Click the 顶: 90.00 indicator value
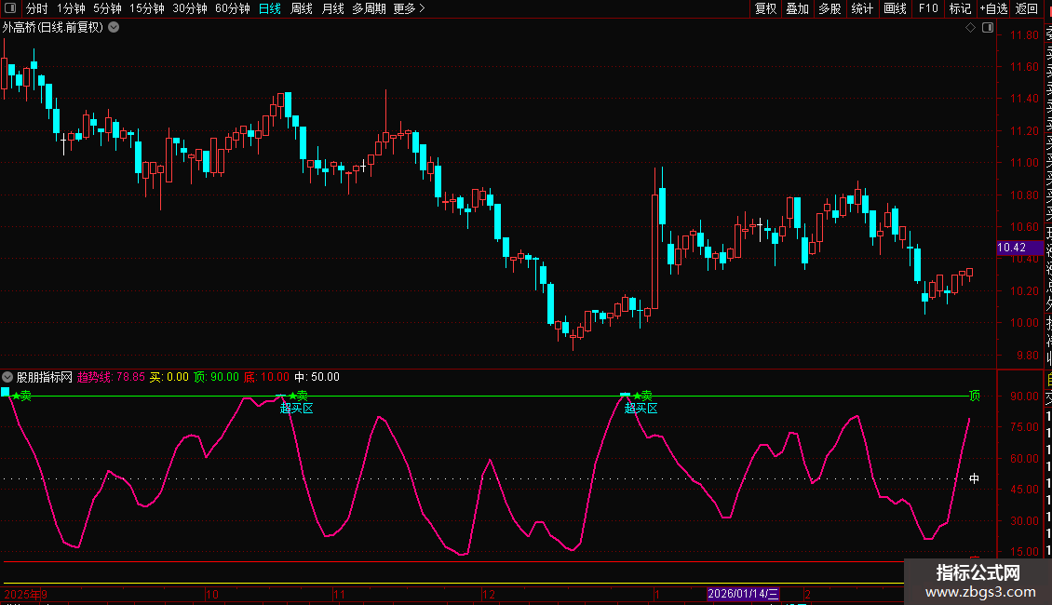1052x605 pixels. pyautogui.click(x=216, y=377)
